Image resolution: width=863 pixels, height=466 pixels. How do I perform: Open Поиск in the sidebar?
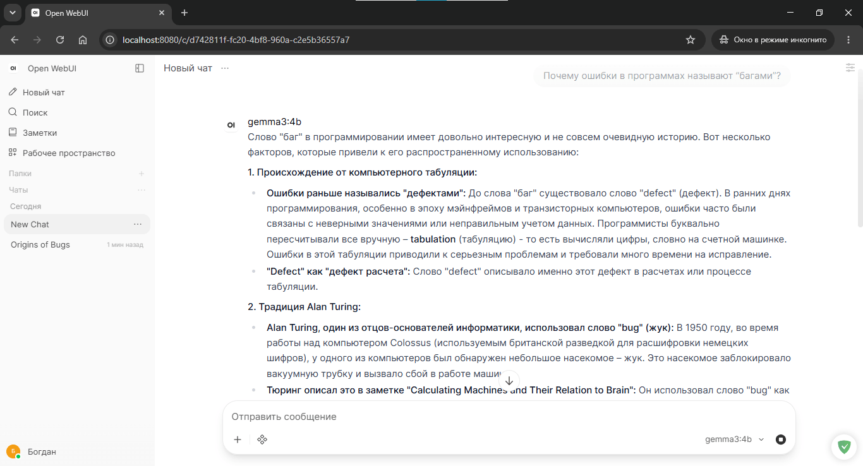tap(77, 112)
